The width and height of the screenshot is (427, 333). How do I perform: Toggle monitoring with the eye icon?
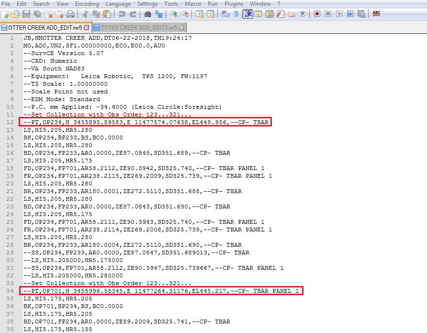(x=303, y=14)
